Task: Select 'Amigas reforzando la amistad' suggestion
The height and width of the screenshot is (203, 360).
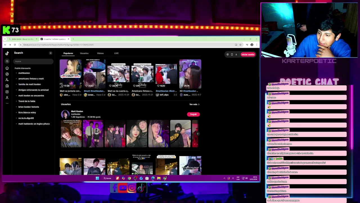Action: click(x=33, y=90)
